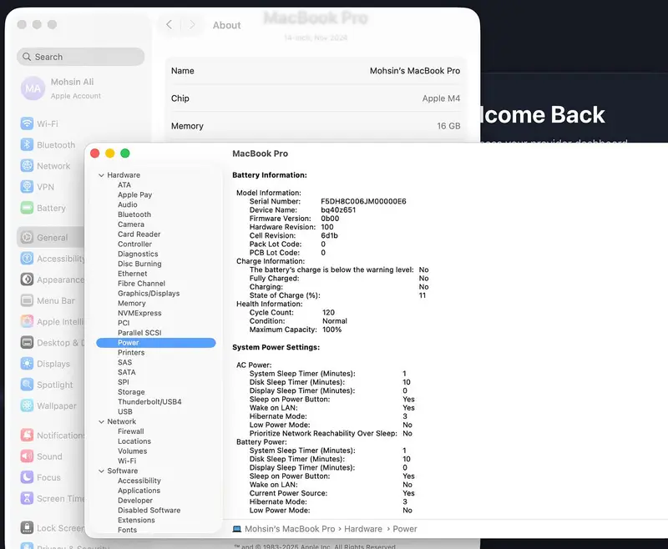Select the VPN icon in Settings sidebar
This screenshot has height=549, width=668.
28,187
